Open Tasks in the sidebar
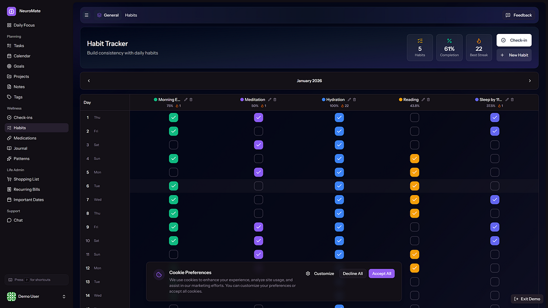Screen dimensions: 548x308 (x=36, y=46)
